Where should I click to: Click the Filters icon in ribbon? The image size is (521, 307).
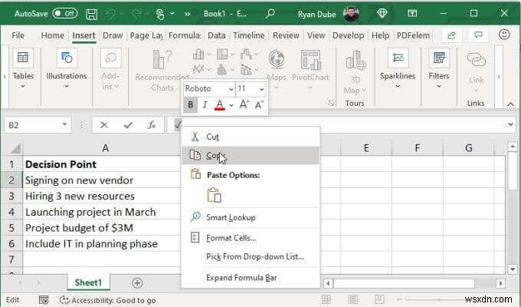(x=438, y=58)
